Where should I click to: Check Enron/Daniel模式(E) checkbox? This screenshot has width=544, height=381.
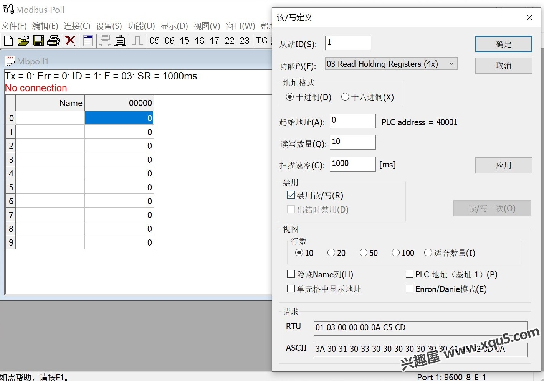click(410, 289)
